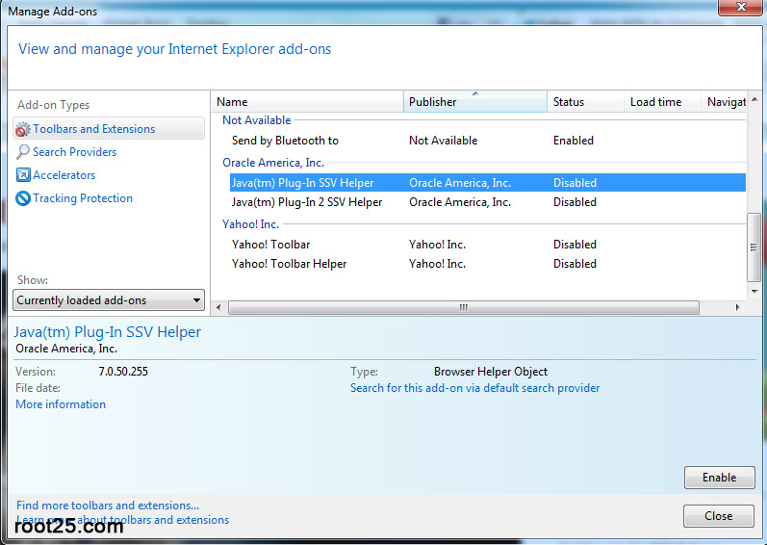The image size is (767, 545).
Task: Click the Oracle America, Inc. group header
Action: [273, 163]
